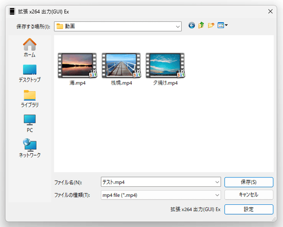Open PC in the places bar
The height and width of the screenshot is (227, 283).
[30, 124]
